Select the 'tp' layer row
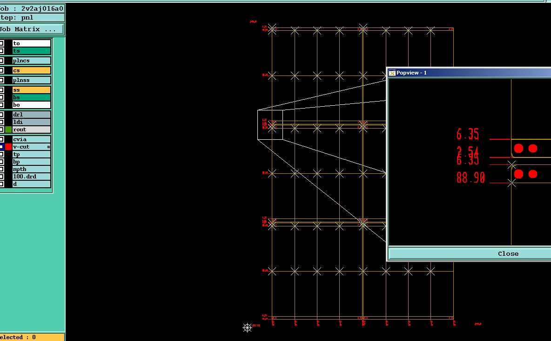The height and width of the screenshot is (341, 551). pyautogui.click(x=31, y=155)
